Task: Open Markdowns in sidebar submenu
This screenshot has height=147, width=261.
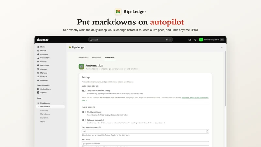Action: [45, 114]
